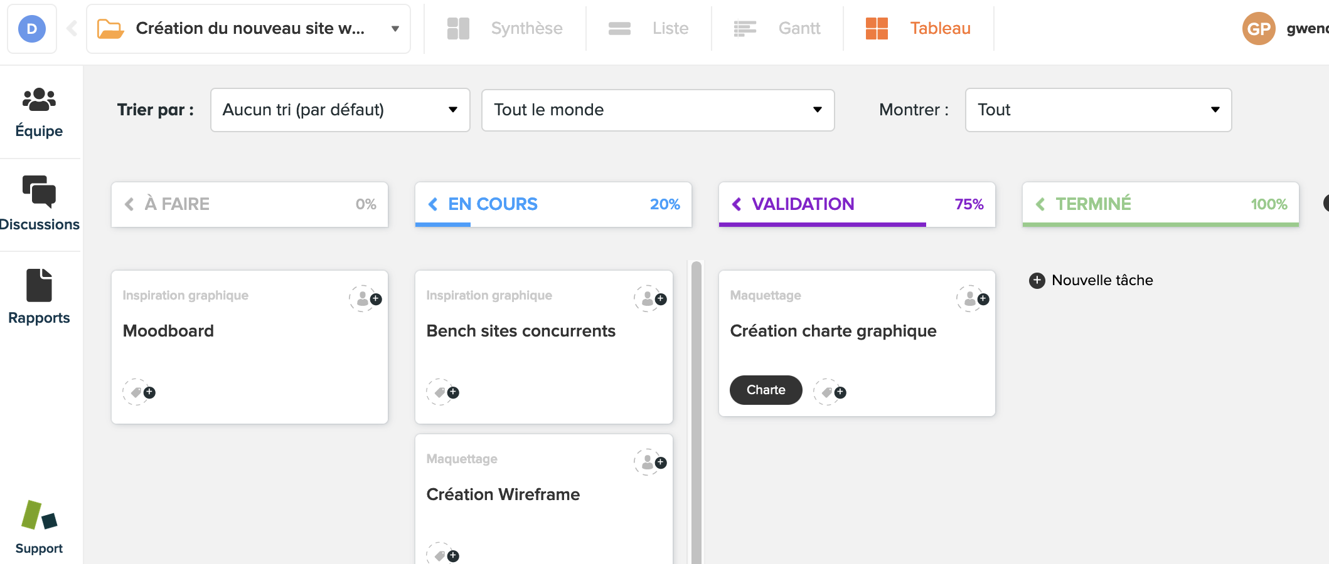Image resolution: width=1329 pixels, height=564 pixels.
Task: Open the Trier par sort dropdown
Action: 339,110
